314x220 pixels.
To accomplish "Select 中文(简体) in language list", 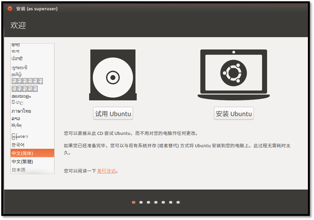I will click(x=33, y=153).
